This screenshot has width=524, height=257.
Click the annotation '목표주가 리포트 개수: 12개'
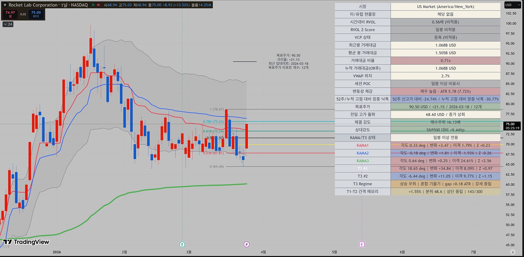288,68
